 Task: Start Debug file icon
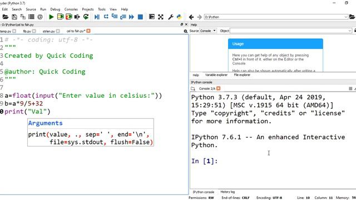(97, 17)
